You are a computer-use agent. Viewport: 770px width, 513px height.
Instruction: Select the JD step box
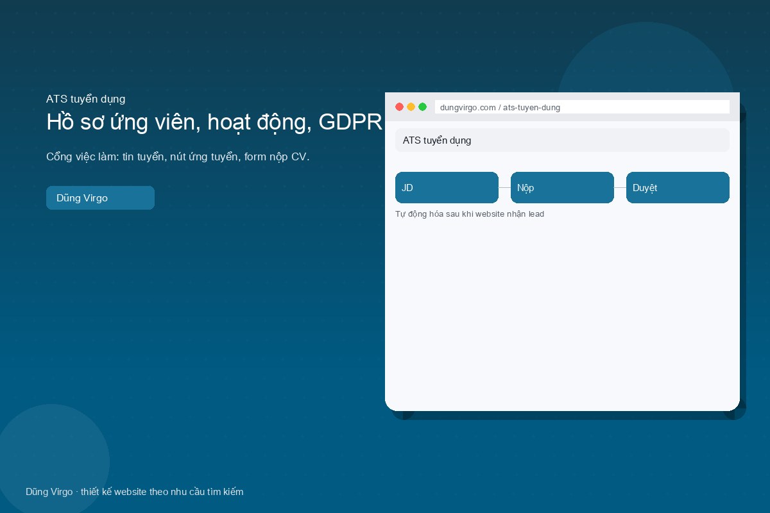(x=447, y=188)
